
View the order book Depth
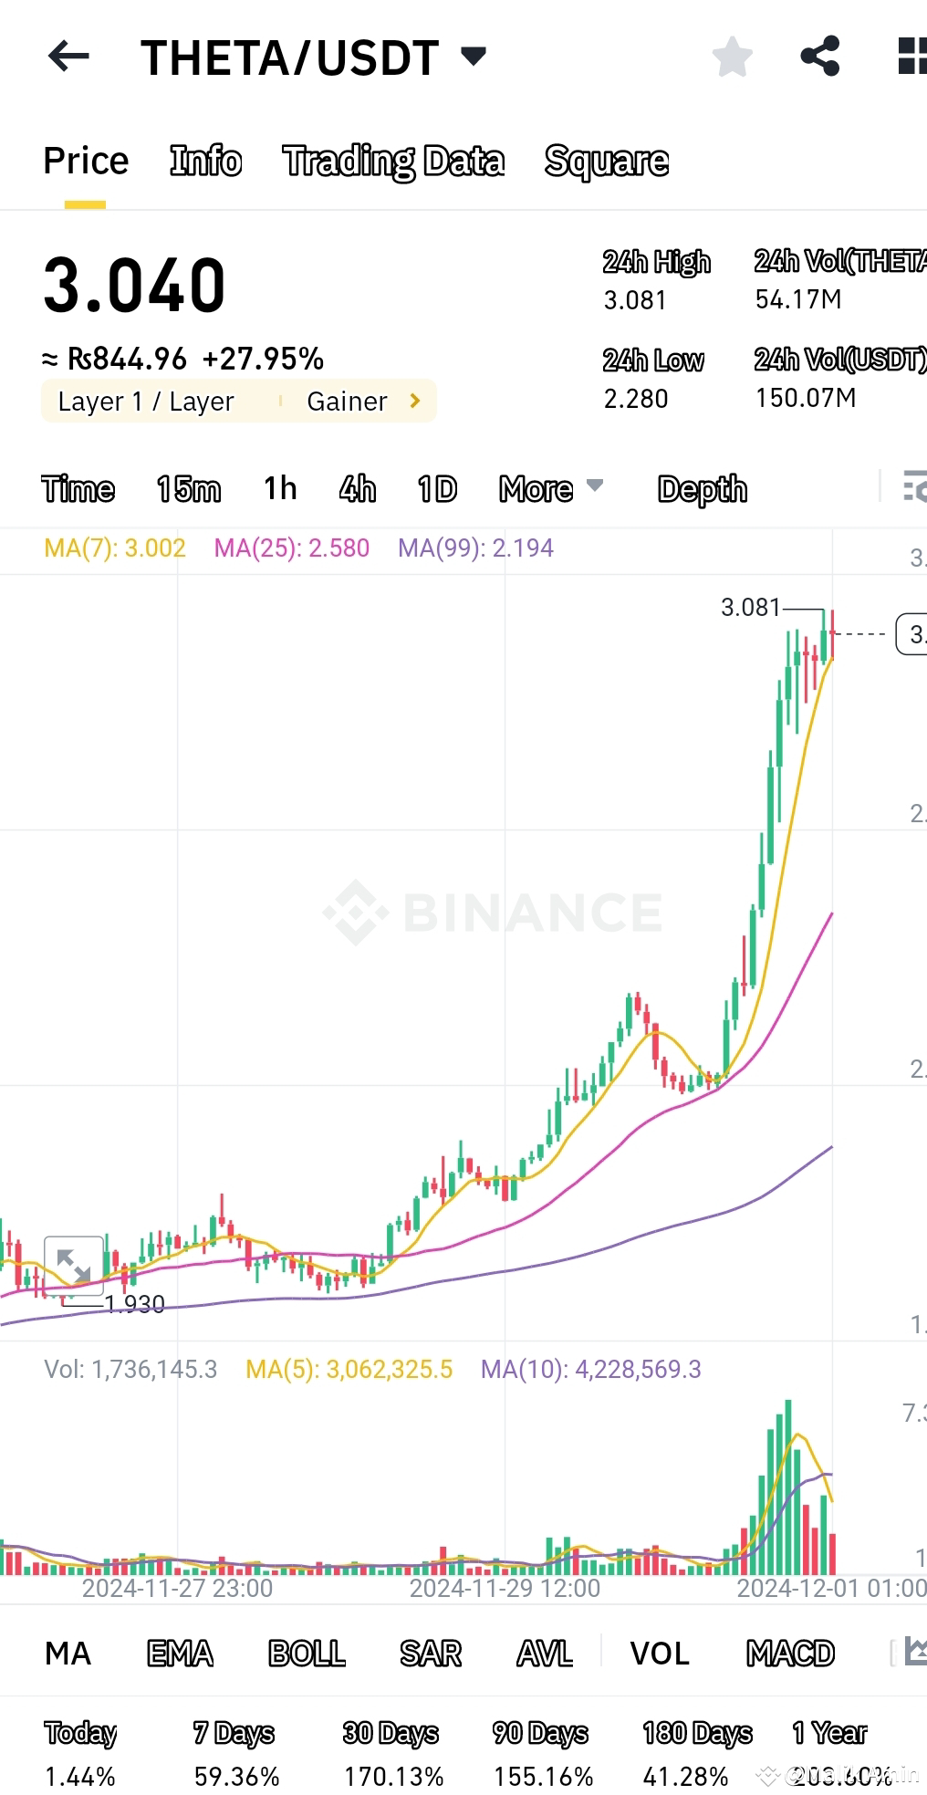[x=701, y=489]
